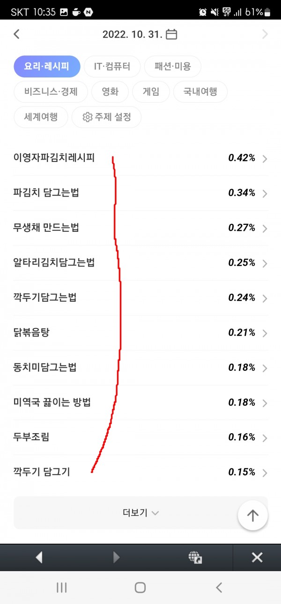Image resolution: width=281 pixels, height=604 pixels.
Task: Open chevron for 닭볶음탕 row
Action: pos(265,333)
